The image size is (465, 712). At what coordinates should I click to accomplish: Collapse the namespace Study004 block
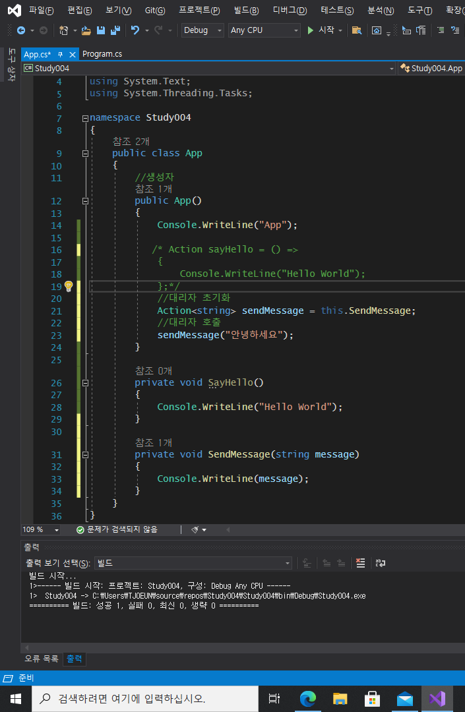pos(85,118)
